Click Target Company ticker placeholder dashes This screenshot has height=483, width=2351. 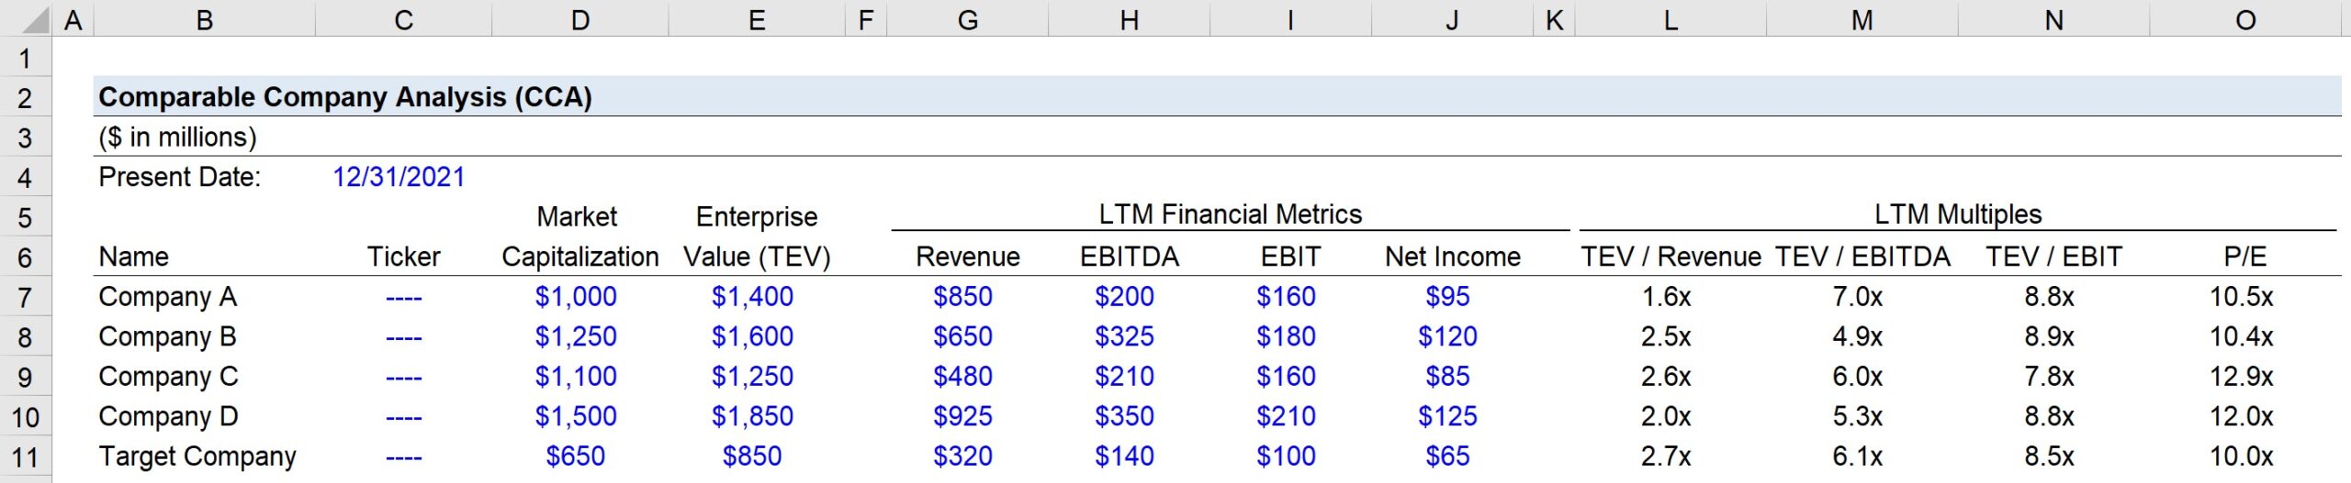pos(404,458)
